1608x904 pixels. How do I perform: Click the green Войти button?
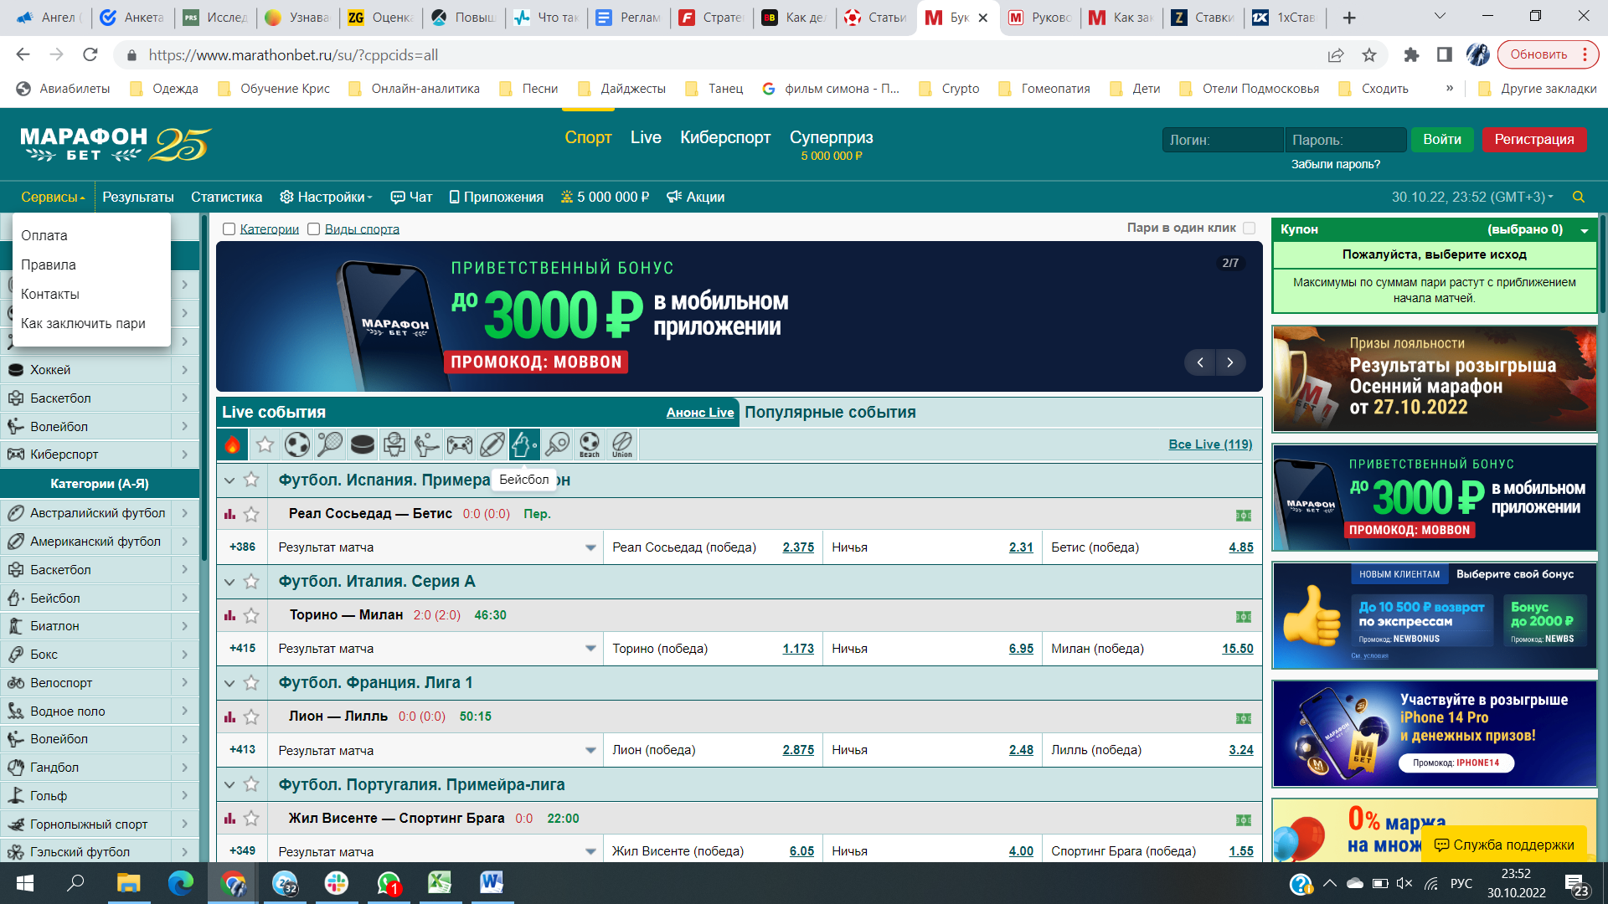tap(1442, 140)
